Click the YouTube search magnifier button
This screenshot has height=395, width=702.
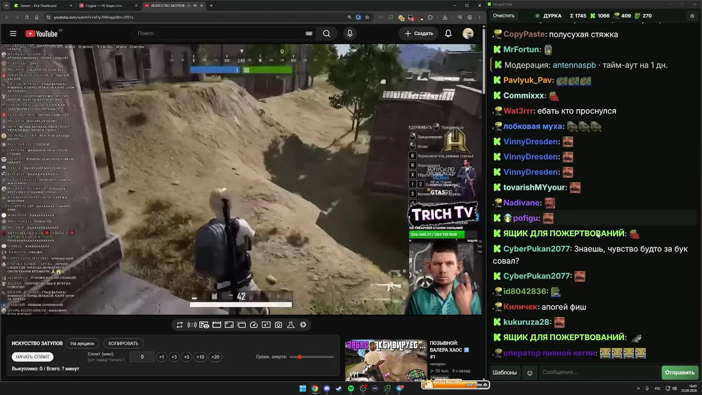coord(326,33)
